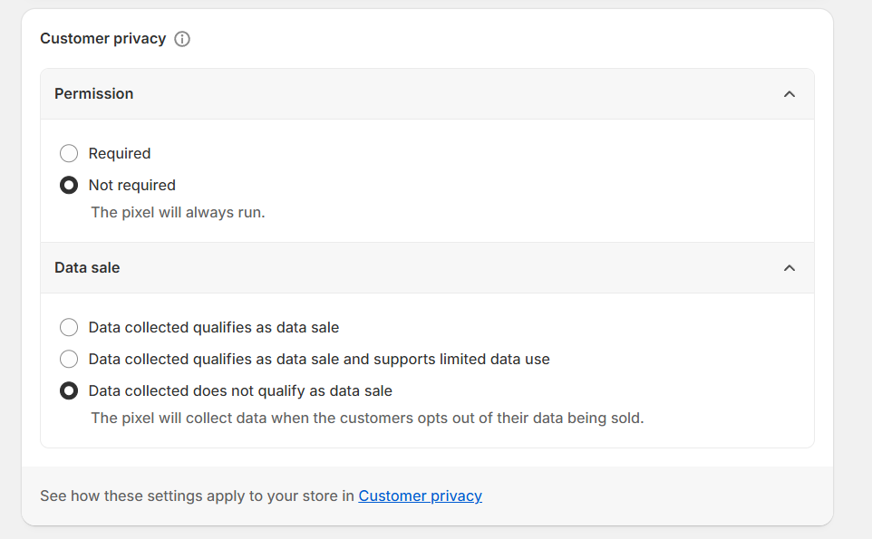Click label text mentioning limited data use

click(319, 359)
